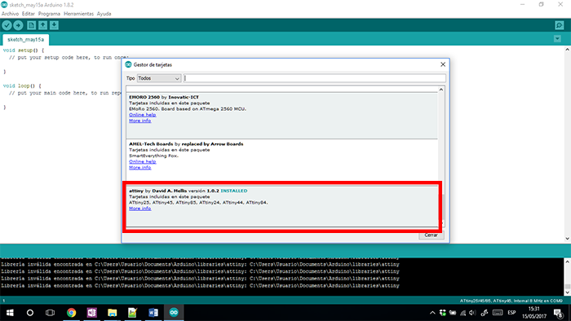Open Online help link for AMEL-Tech Boards

point(143,162)
